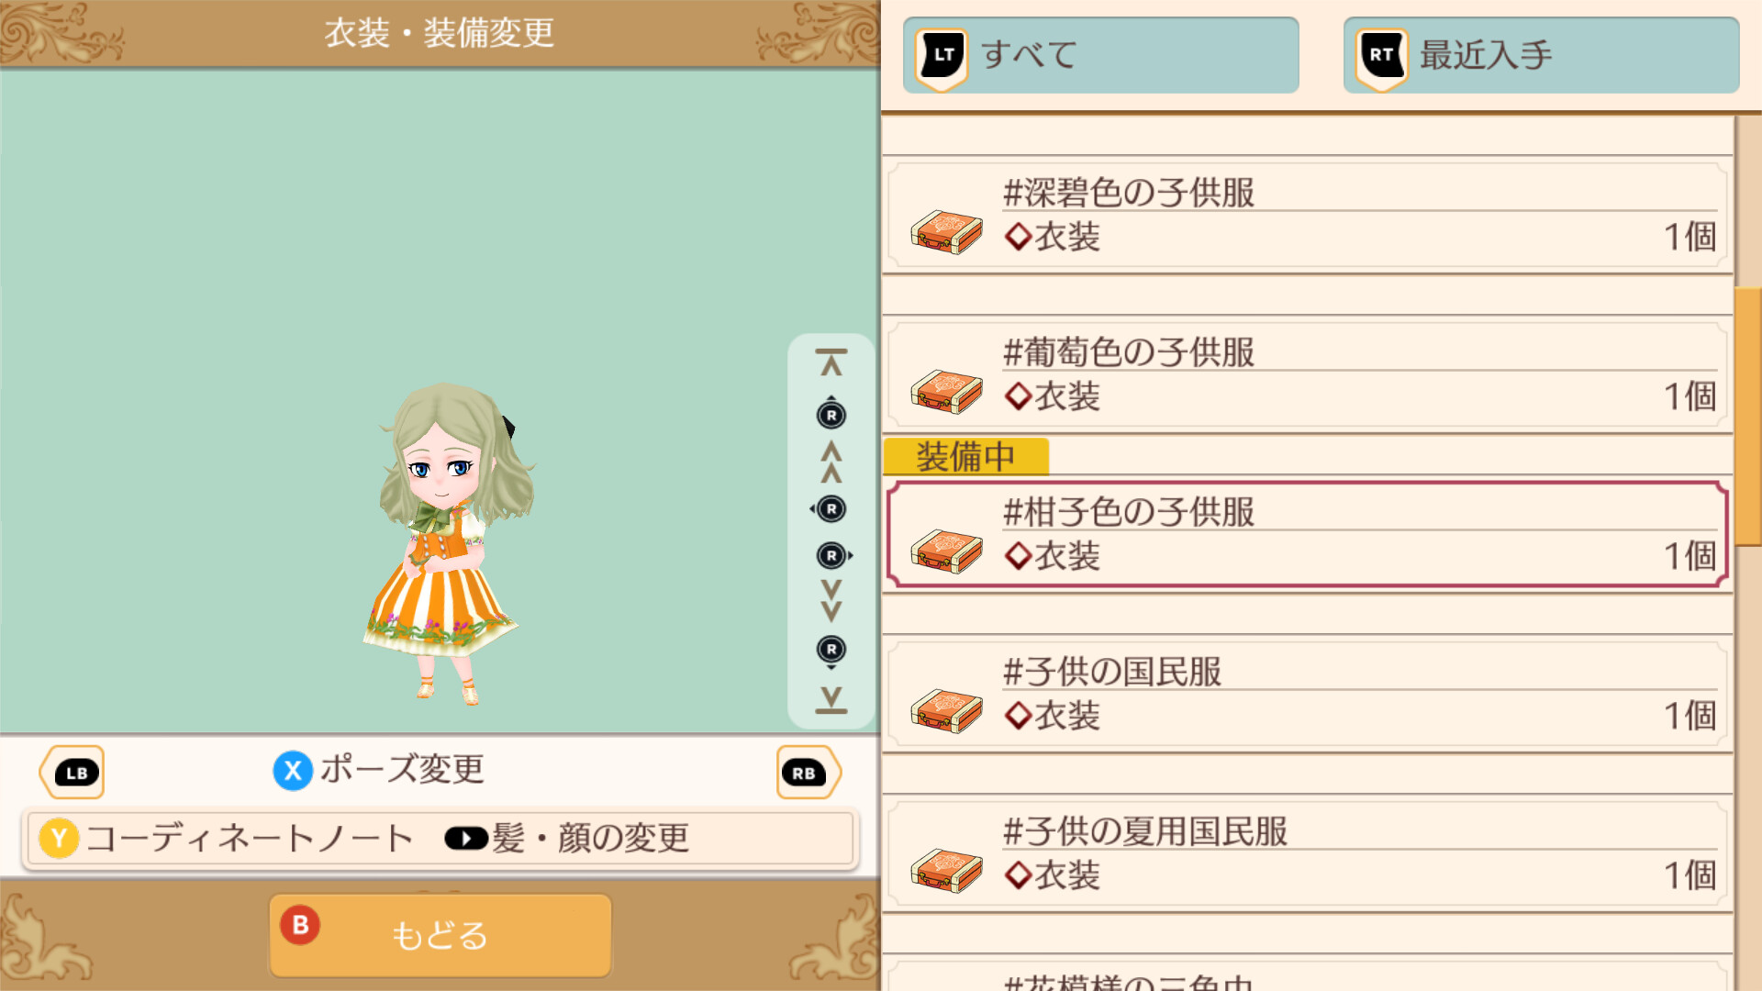Click the jump-to-top arrow icon
Screen dimensions: 1762x991
831,362
